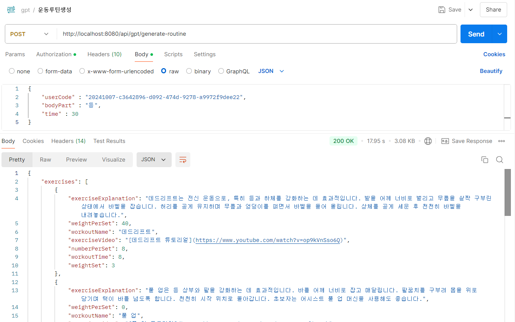This screenshot has width=515, height=322.
Task: Choose GraphQL as the body type
Action: click(221, 71)
